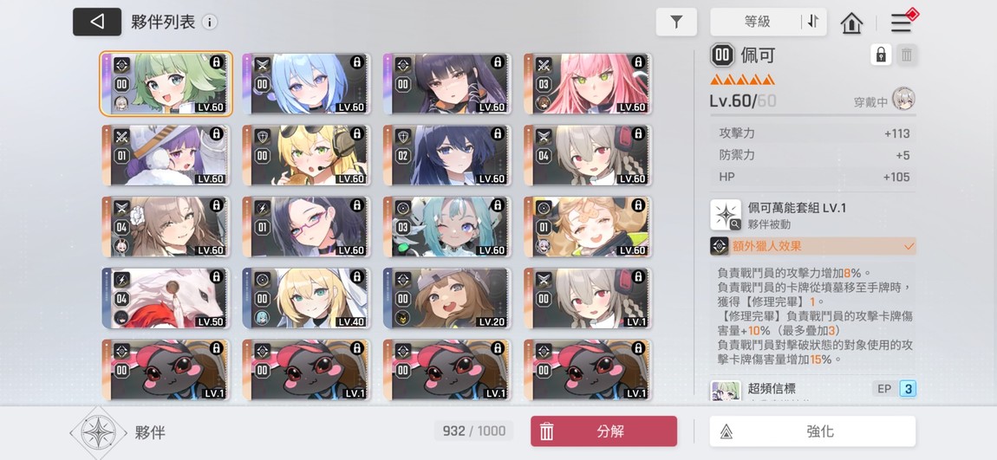Open the 超頻信標 skill entry

click(x=813, y=389)
